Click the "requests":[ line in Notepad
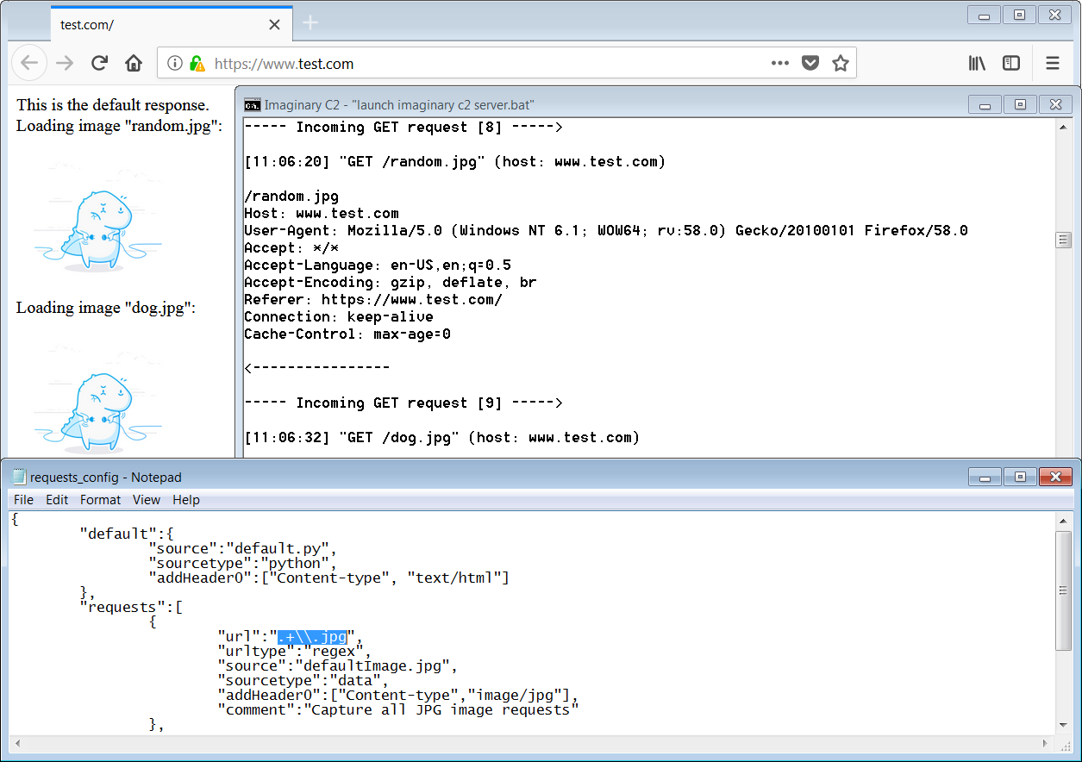 coord(131,608)
